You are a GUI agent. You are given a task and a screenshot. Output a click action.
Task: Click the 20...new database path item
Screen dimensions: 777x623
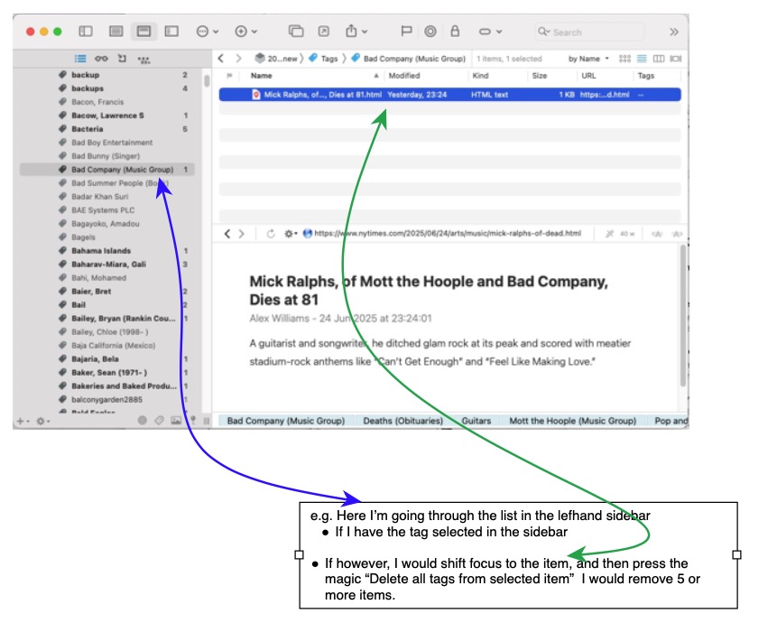[276, 59]
